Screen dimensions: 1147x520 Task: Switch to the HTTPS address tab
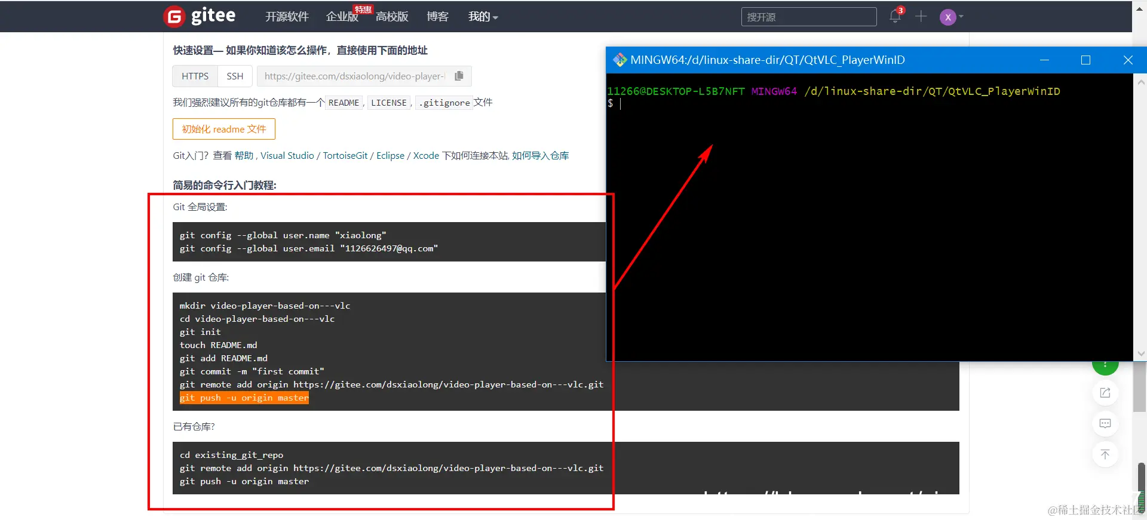coord(195,76)
